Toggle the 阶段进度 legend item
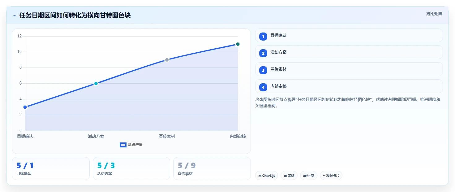The height and width of the screenshot is (192, 455). coord(131,145)
